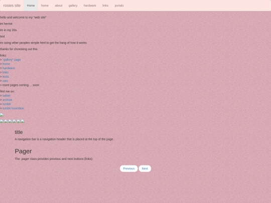Image resolution: width=271 pixels, height=203 pixels.
Task: Follow the tests link
Action: pyautogui.click(x=6, y=77)
